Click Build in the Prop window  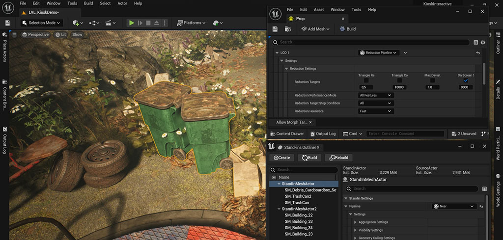click(347, 29)
